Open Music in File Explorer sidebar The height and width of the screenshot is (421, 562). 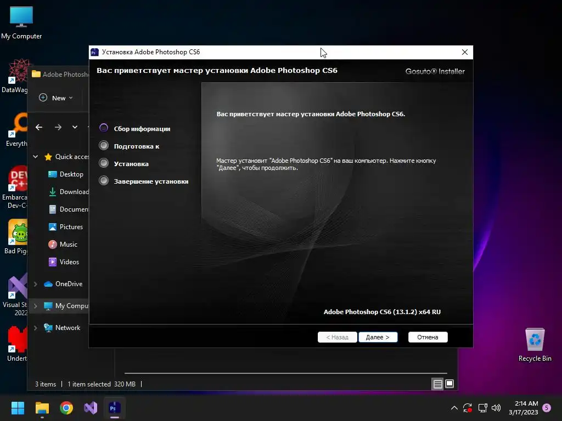pyautogui.click(x=63, y=244)
